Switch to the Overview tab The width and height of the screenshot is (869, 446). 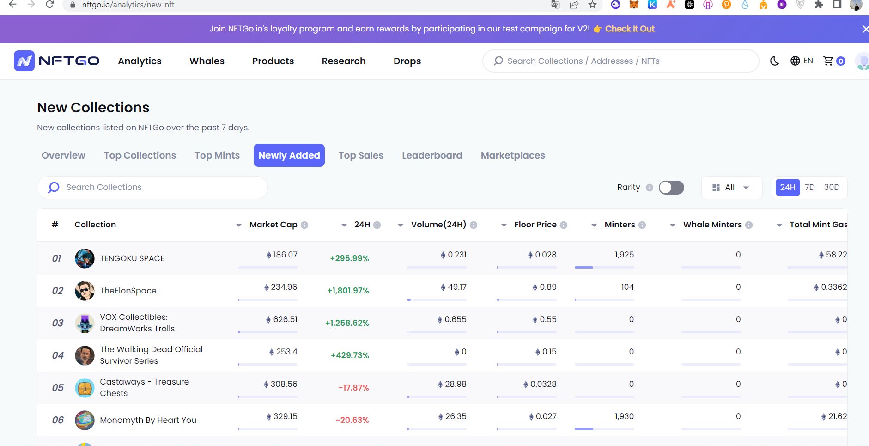pyautogui.click(x=63, y=155)
